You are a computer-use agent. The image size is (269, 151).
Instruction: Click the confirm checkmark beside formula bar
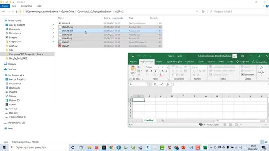pyautogui.click(x=161, y=84)
